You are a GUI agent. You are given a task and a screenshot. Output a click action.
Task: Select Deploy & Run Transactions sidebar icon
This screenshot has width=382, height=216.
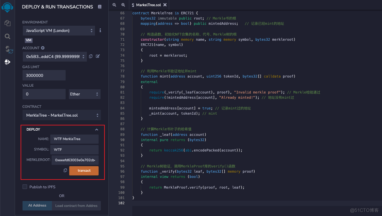point(7,62)
